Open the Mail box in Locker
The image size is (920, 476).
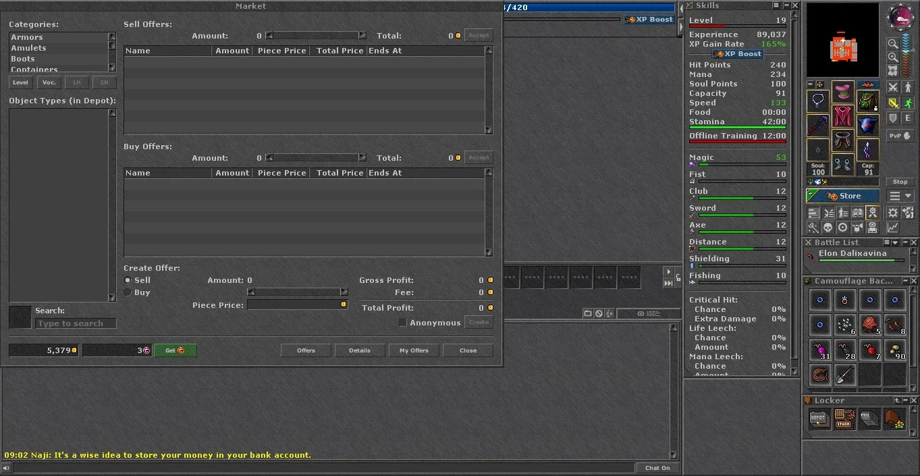pos(869,419)
